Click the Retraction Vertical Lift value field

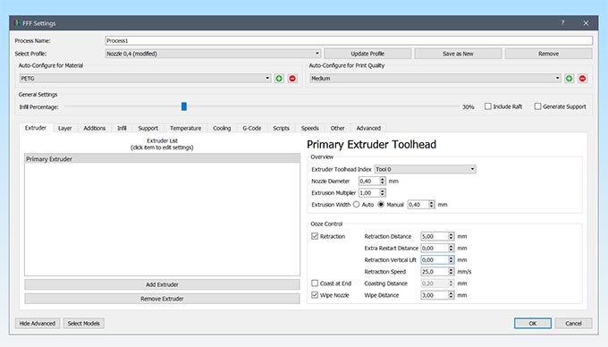(435, 259)
